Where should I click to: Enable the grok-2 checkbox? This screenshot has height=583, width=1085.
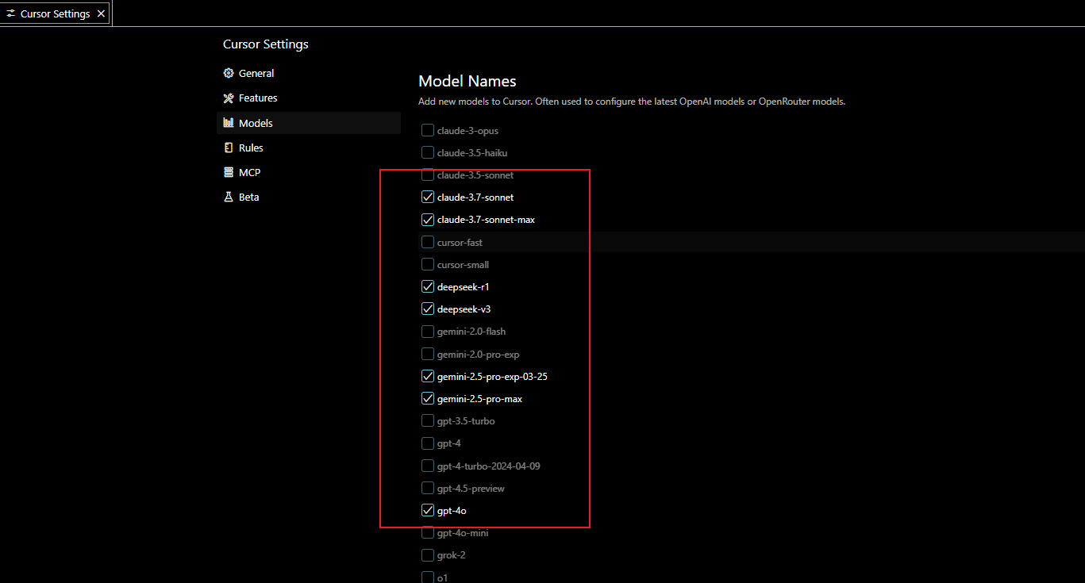coord(428,555)
